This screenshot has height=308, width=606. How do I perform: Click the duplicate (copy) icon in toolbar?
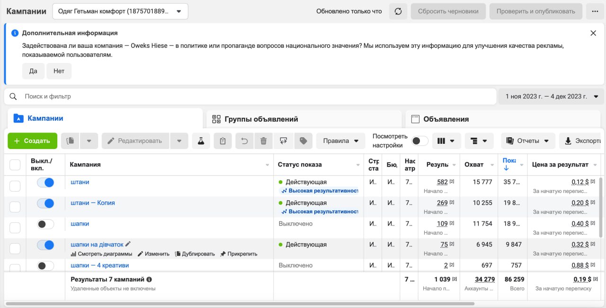[71, 141]
